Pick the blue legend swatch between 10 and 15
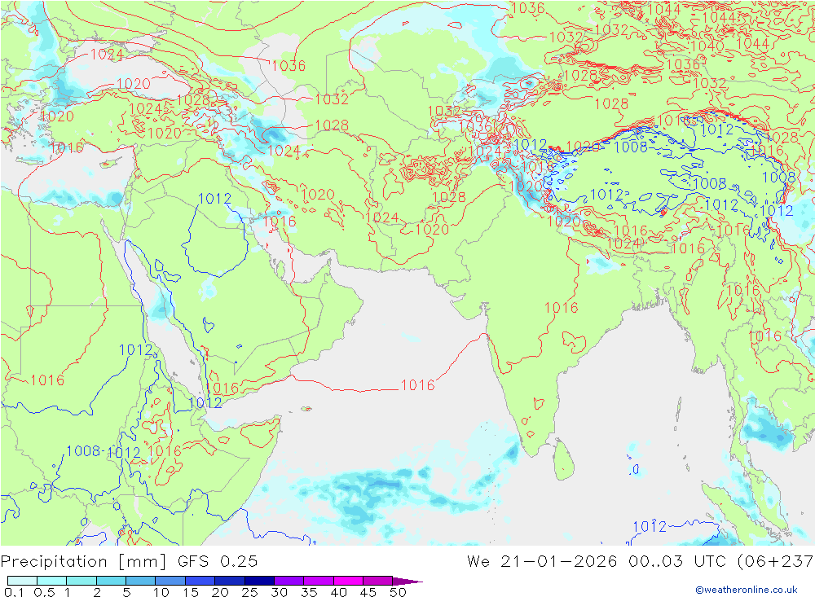Image resolution: width=815 pixels, height=597 pixels. tap(170, 581)
